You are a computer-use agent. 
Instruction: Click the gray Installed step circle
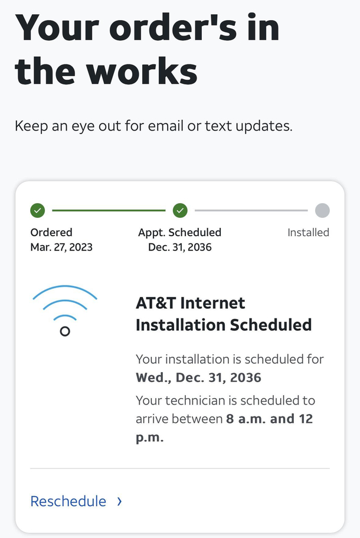point(322,210)
